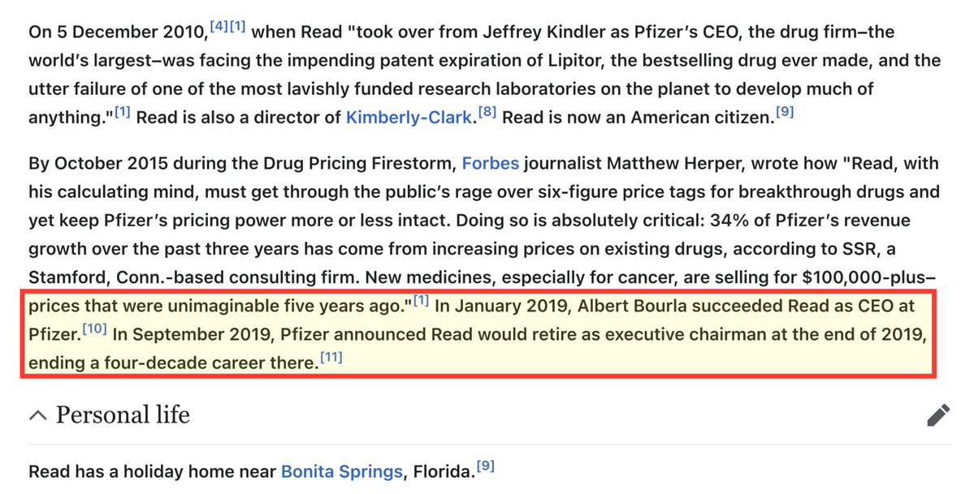The image size is (974, 494).
Task: Open the Kimberly-Clark link
Action: point(409,117)
